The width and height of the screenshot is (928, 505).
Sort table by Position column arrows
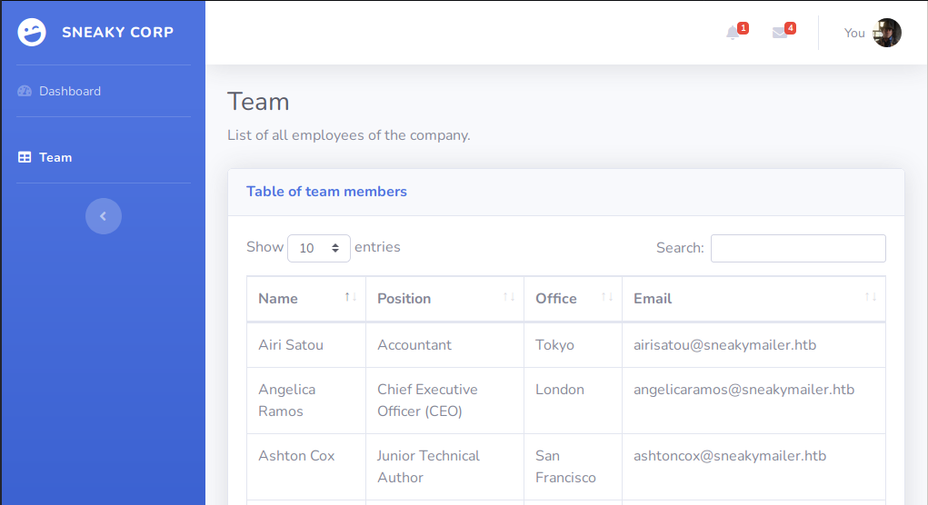(509, 298)
